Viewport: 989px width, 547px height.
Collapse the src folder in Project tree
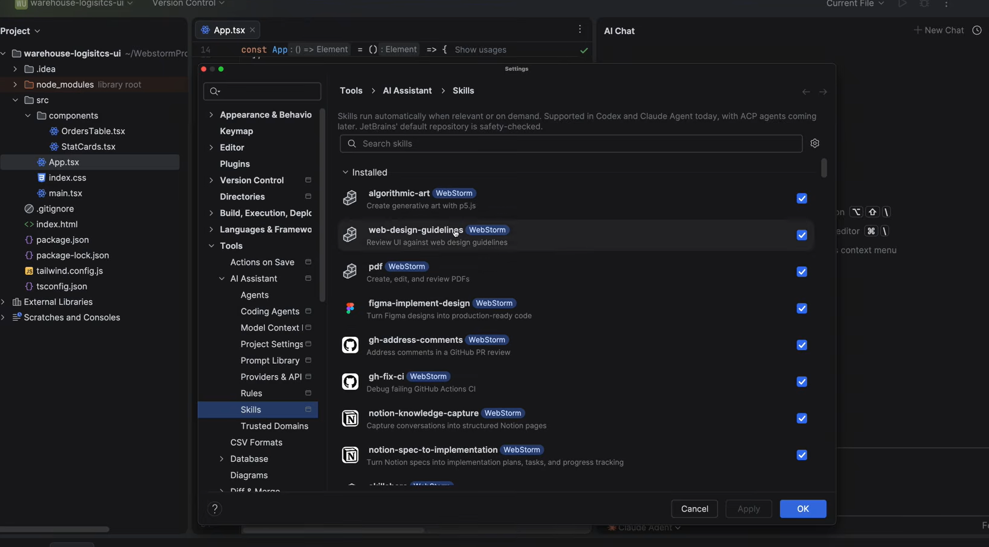pyautogui.click(x=15, y=100)
